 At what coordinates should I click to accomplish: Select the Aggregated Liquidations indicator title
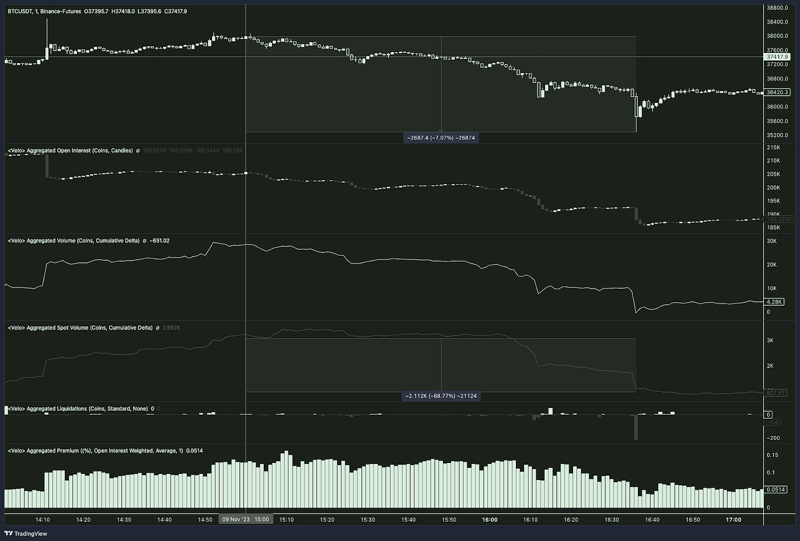77,409
